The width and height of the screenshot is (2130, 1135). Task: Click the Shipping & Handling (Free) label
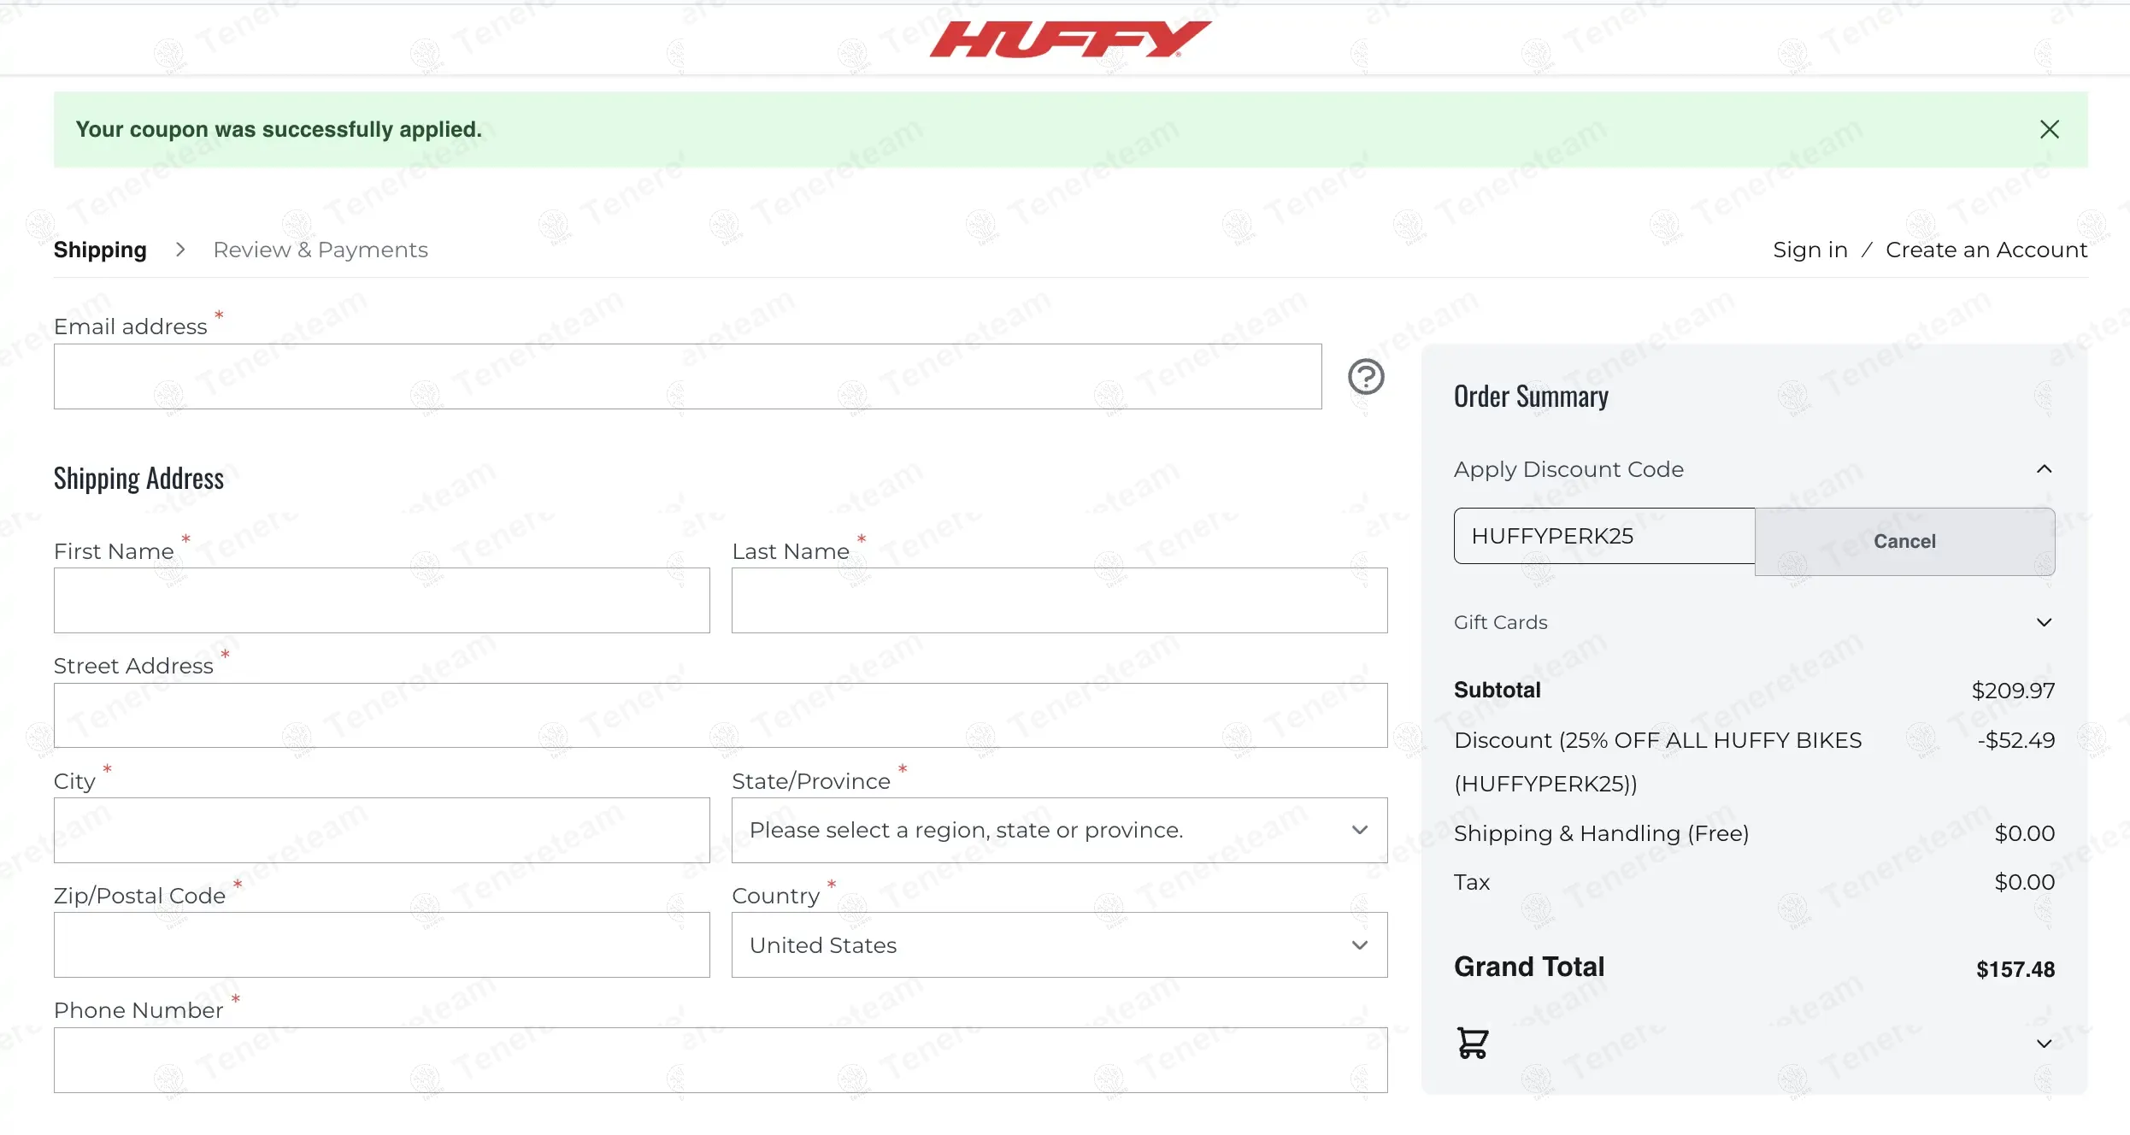[x=1601, y=833]
